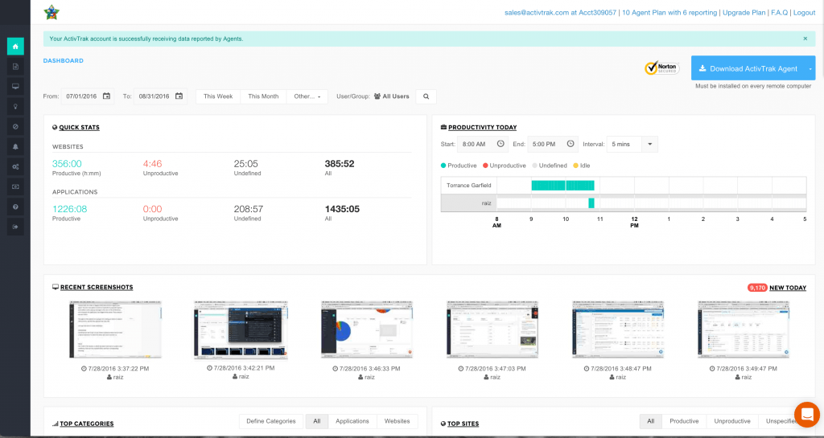Toggle the Idle legend item in chart

[x=581, y=166]
